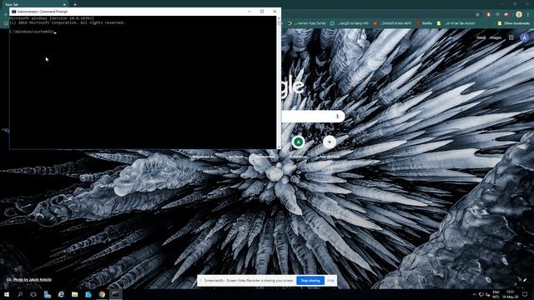534x300 pixels.
Task: Maximize the Command Prompt window
Action: click(x=262, y=12)
